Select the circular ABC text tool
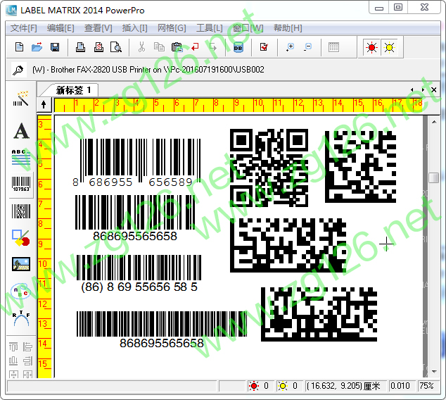The image size is (446, 400). (20, 291)
